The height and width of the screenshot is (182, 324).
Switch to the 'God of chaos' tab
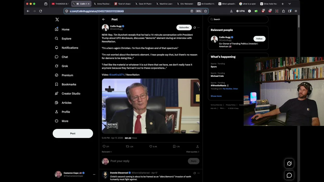point(123,4)
